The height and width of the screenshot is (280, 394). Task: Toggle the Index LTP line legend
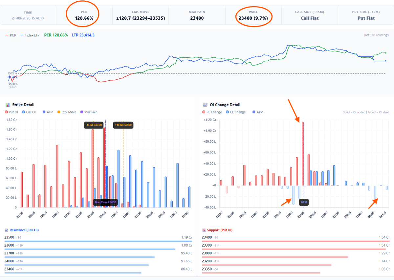31,35
